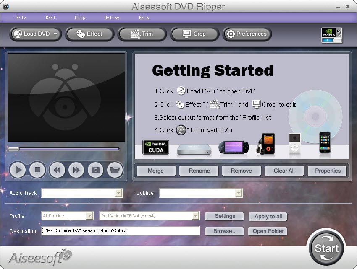Open the Trim tool
This screenshot has height=269, width=357.
click(142, 34)
